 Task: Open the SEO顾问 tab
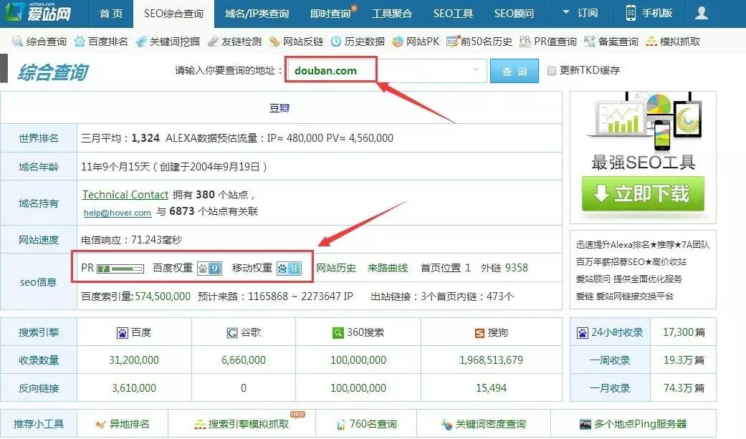(514, 14)
